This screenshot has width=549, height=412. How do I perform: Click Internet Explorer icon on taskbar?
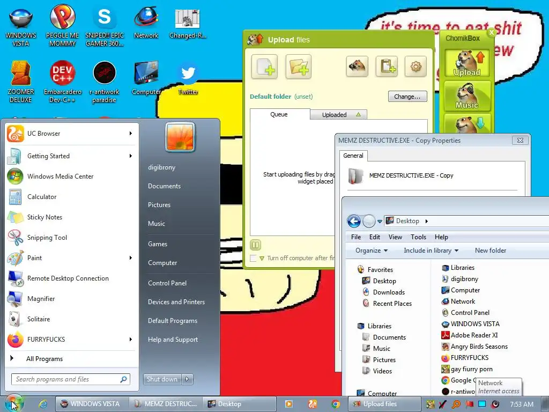(43, 404)
